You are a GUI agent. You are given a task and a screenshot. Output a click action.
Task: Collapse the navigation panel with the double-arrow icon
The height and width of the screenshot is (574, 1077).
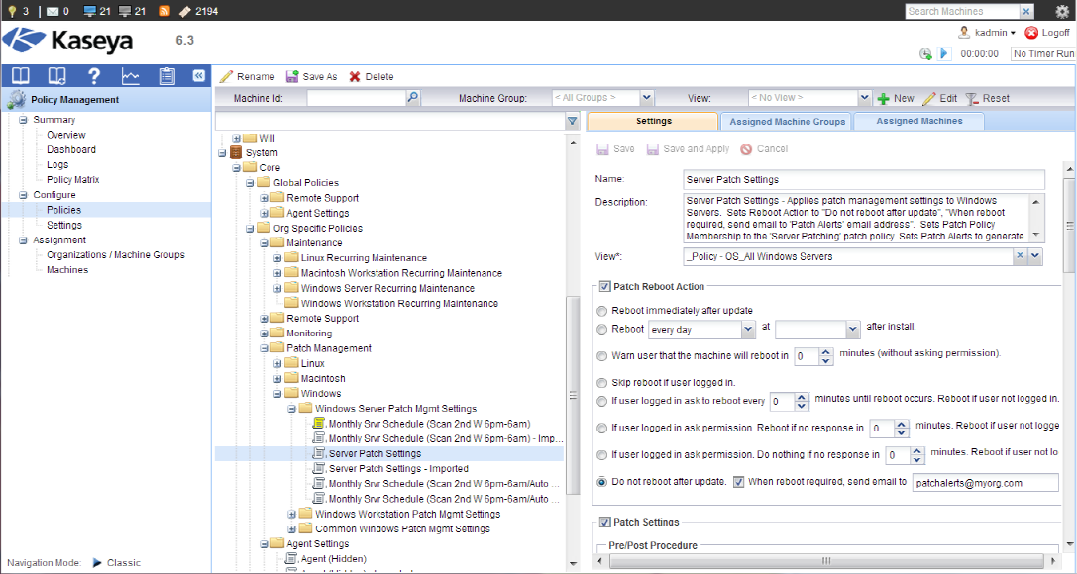pyautogui.click(x=198, y=76)
